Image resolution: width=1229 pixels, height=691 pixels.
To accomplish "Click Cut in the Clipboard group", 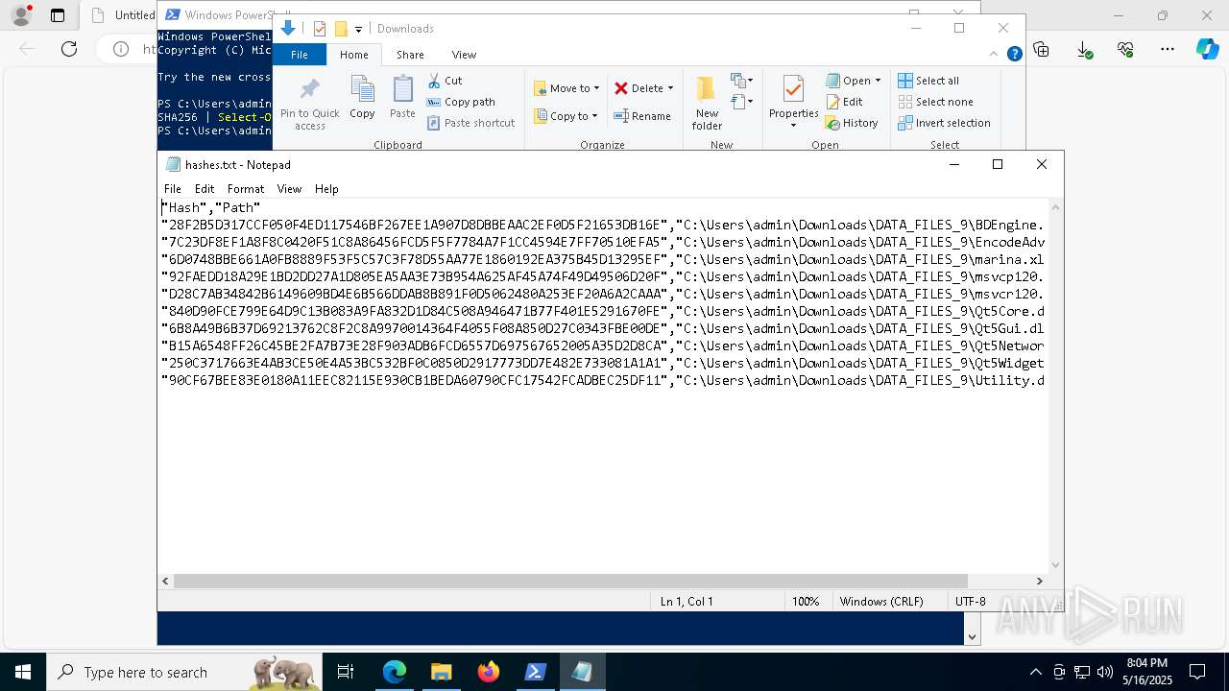I will (x=445, y=81).
